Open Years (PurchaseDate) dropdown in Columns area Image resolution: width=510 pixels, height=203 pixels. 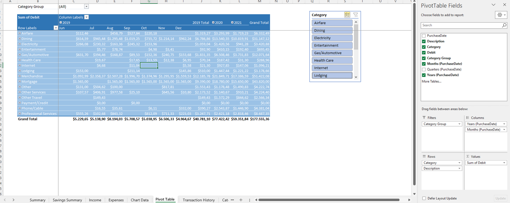pyautogui.click(x=504, y=124)
